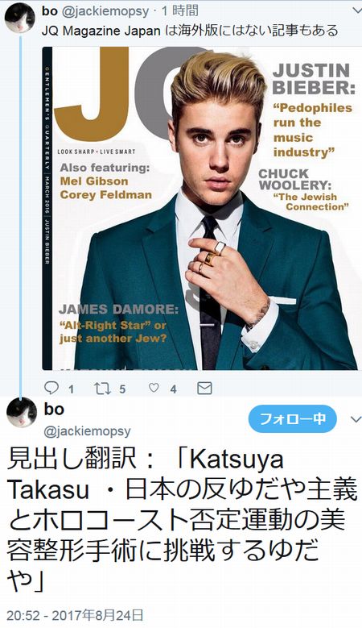362x628 pixels.
Task: Open the @jackiemopsy handle below large bo name
Action: coord(87,431)
